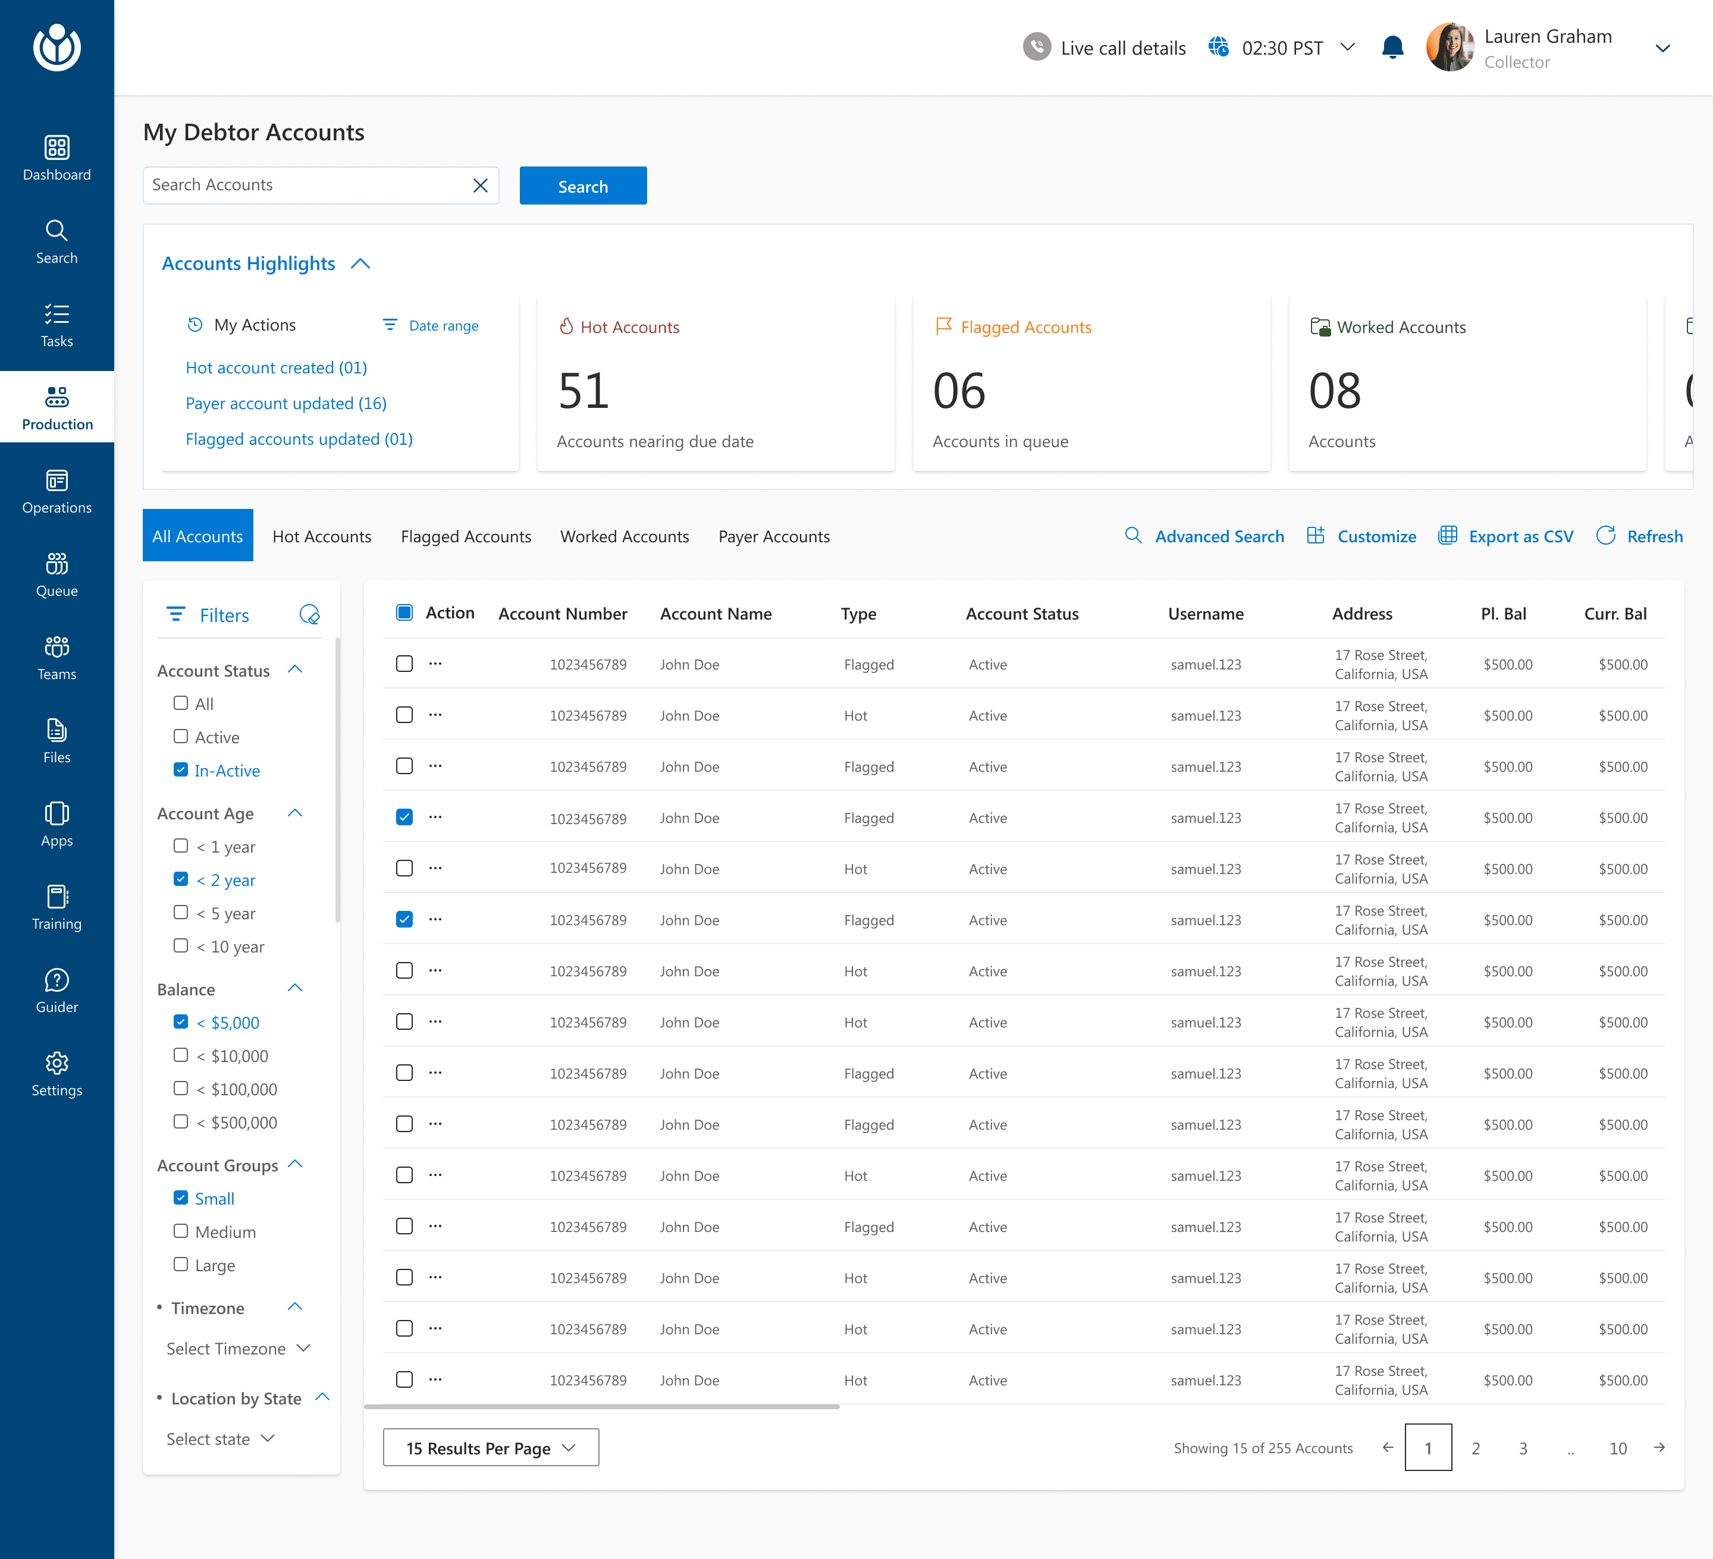
Task: Click the notification bell icon
Action: (1392, 48)
